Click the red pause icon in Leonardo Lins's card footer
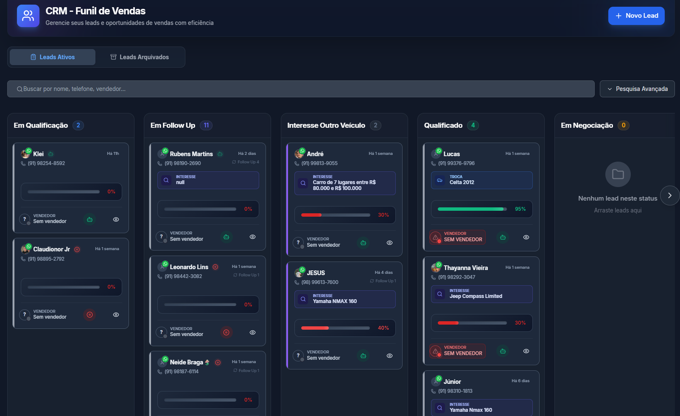Viewport: 680px width, 416px height. tap(226, 332)
